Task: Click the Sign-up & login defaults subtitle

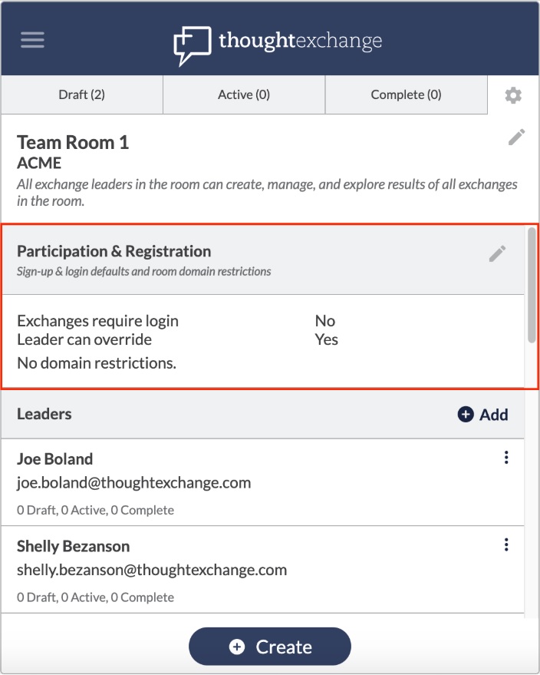Action: coord(144,272)
